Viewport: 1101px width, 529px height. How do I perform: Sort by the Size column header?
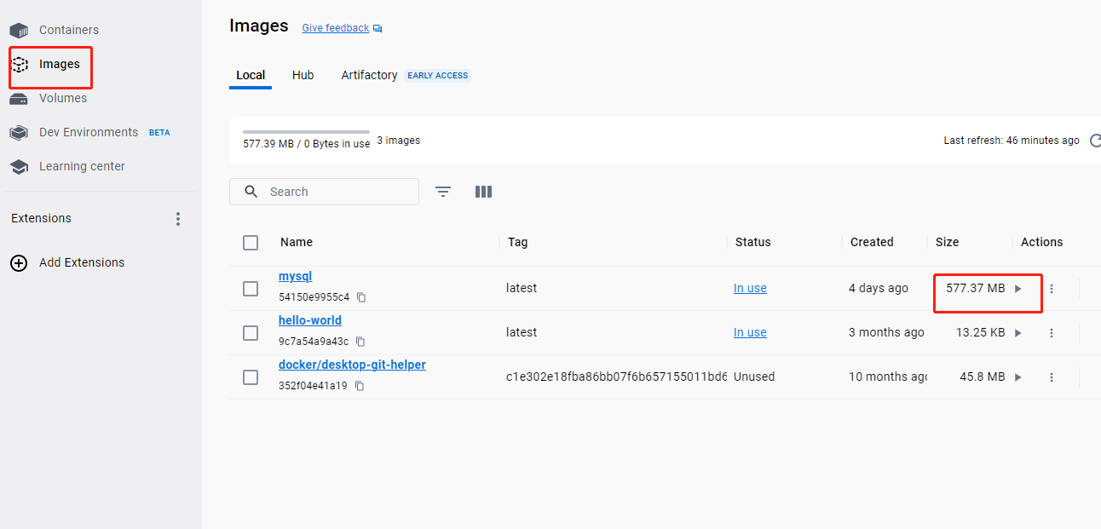pyautogui.click(x=948, y=243)
